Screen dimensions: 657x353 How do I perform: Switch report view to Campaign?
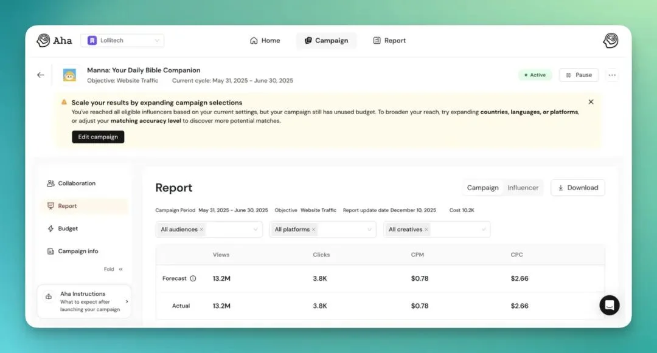click(482, 188)
